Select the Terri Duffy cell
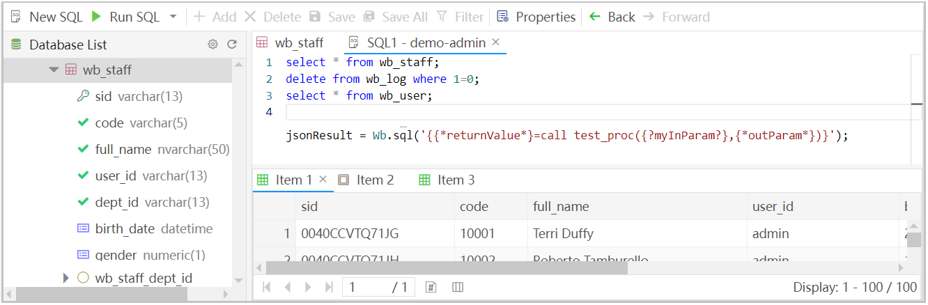Image resolution: width=928 pixels, height=305 pixels. click(x=637, y=233)
